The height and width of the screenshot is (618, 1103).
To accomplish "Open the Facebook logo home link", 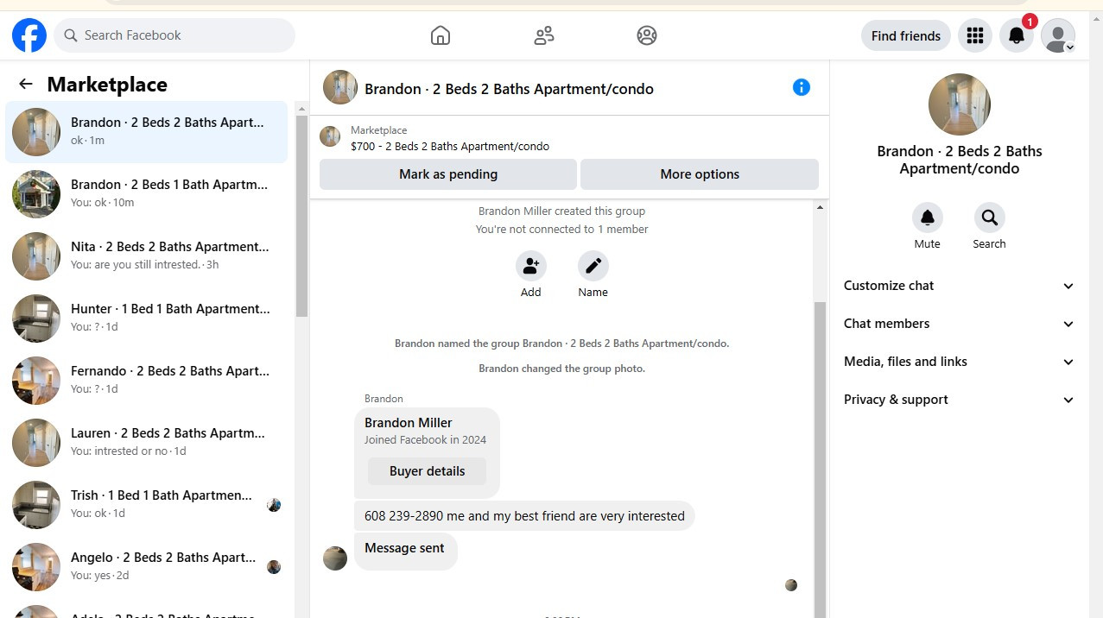I will click(29, 35).
